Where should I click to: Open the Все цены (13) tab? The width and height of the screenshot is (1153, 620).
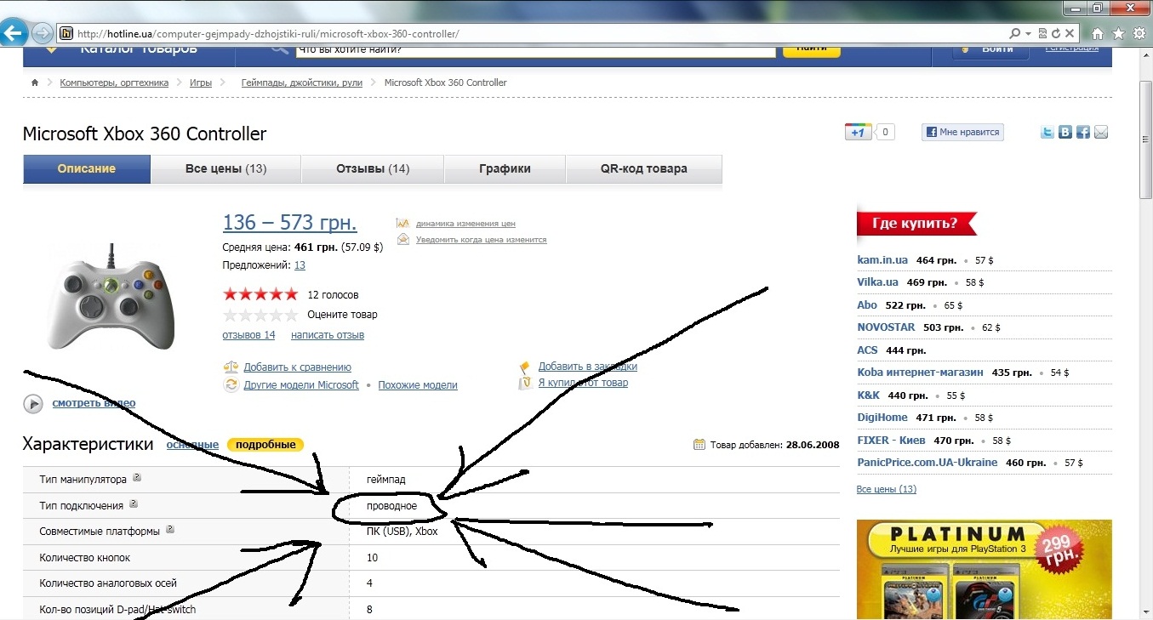point(225,168)
